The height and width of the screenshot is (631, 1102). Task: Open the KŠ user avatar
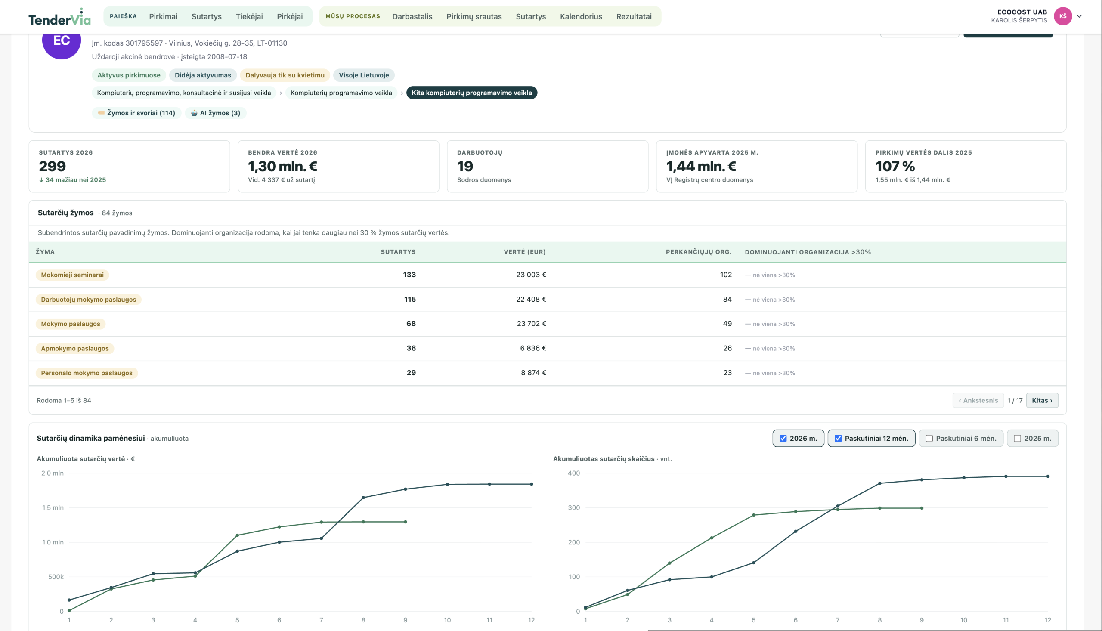[1062, 16]
